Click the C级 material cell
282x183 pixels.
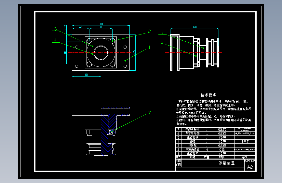[222, 149]
